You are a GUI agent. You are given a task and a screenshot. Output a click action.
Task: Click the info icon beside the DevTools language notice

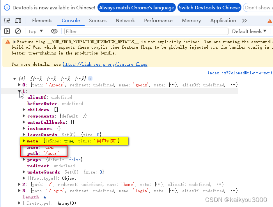[x=7, y=8]
